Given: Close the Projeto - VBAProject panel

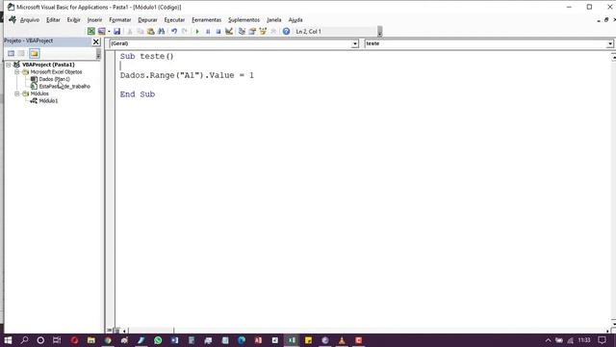Looking at the screenshot, I should [x=96, y=41].
